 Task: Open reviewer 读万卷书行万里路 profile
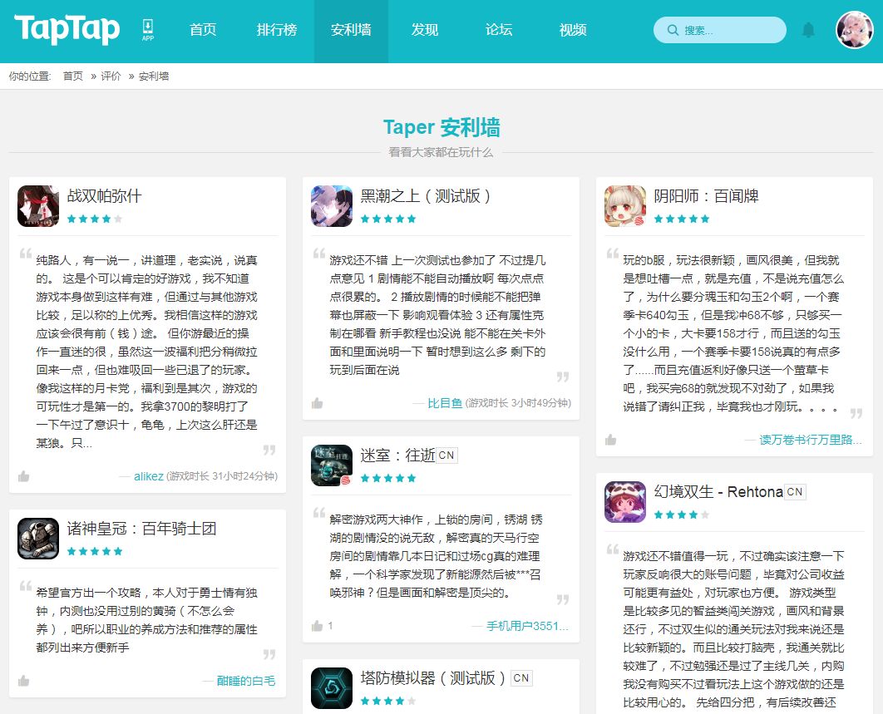pyautogui.click(x=811, y=440)
